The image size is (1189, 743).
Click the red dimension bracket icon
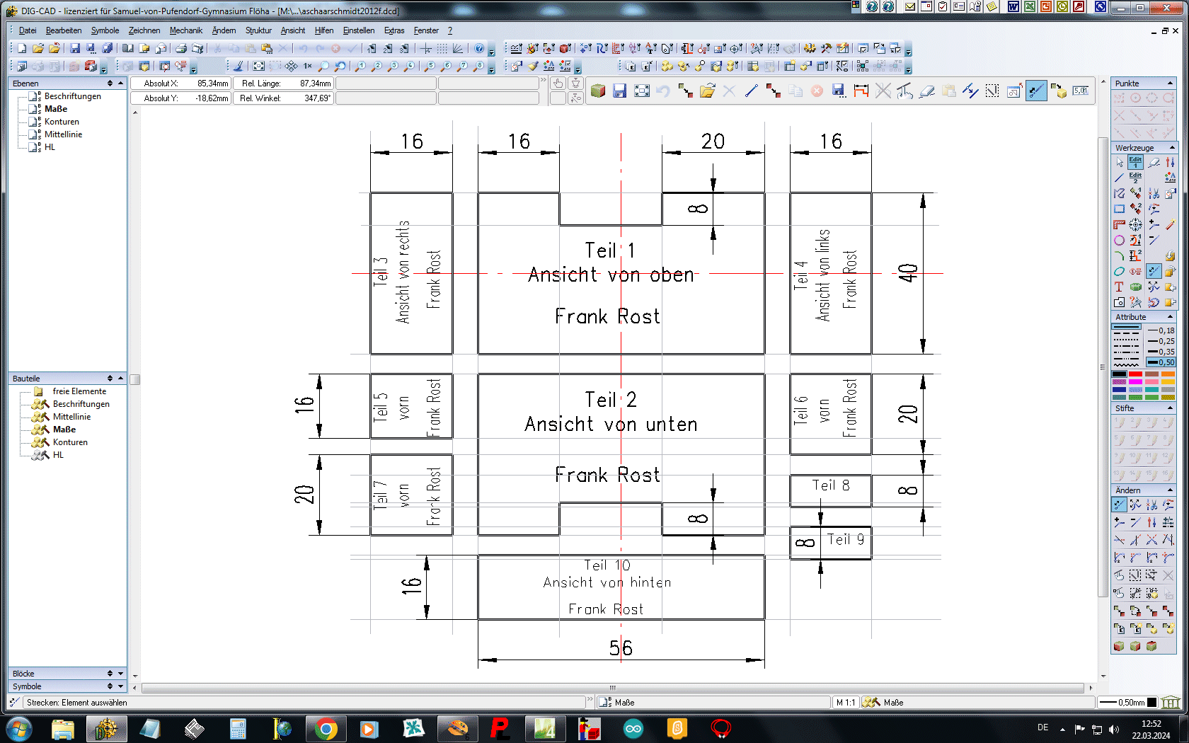861,91
